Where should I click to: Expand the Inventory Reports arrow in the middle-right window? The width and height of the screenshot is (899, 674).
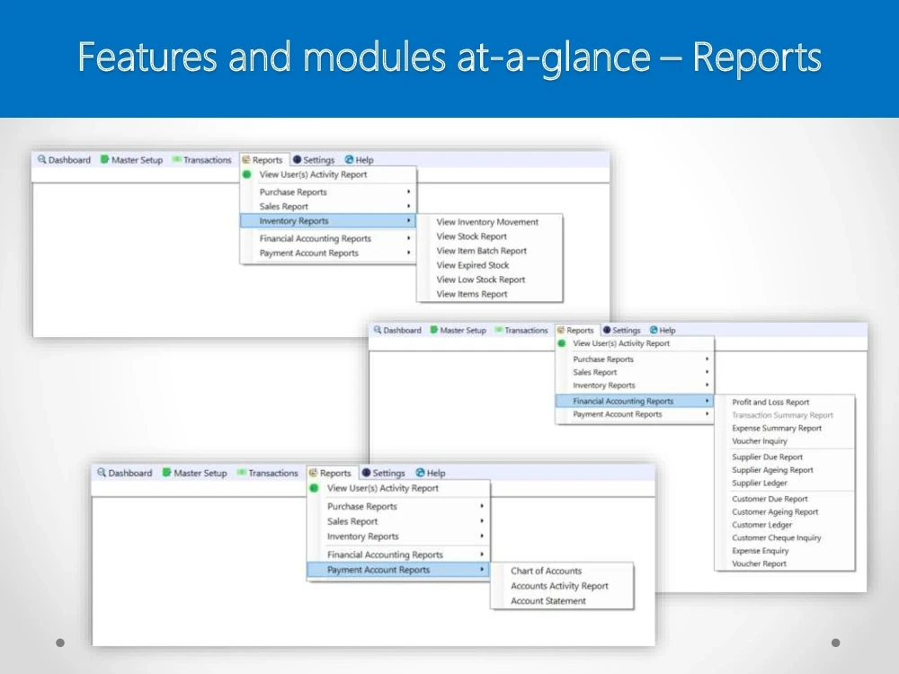pos(707,386)
